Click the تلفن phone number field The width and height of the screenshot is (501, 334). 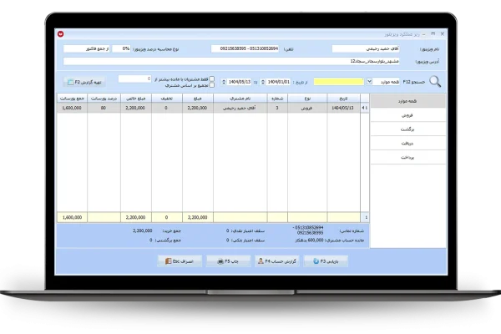(245, 48)
